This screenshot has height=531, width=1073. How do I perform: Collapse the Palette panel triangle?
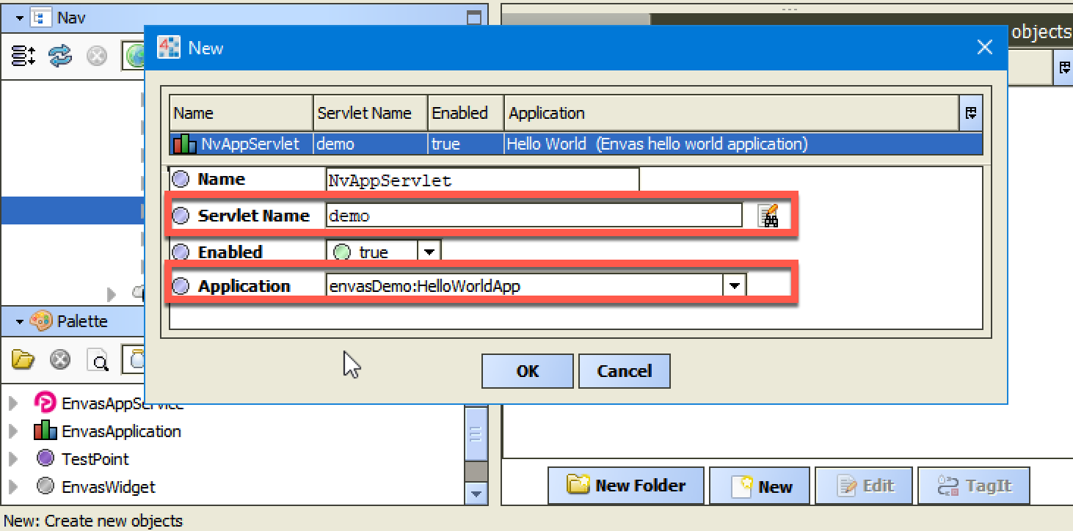20,321
